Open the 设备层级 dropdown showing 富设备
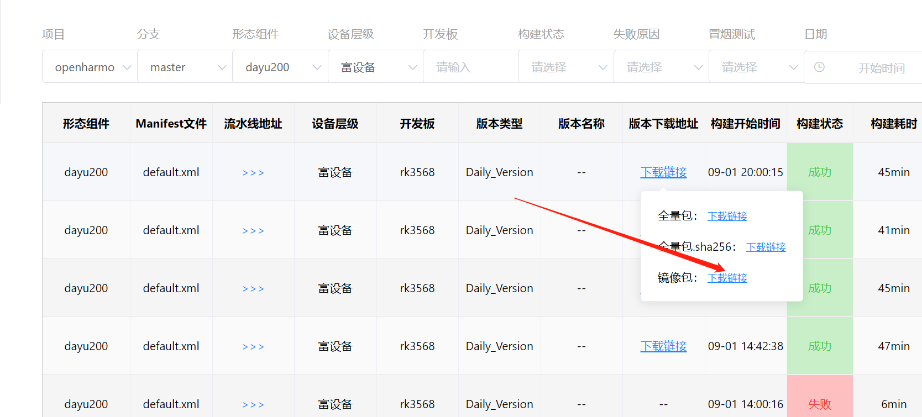 point(376,67)
